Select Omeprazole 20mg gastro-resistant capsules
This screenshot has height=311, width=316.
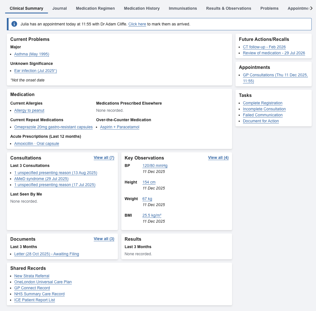pyautogui.click(x=53, y=127)
